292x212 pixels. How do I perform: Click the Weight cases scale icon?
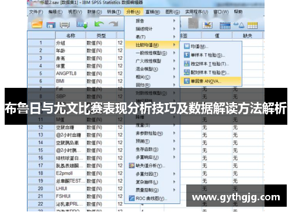point(239,25)
